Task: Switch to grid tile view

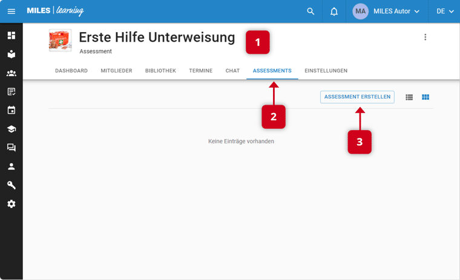Action: pos(425,97)
